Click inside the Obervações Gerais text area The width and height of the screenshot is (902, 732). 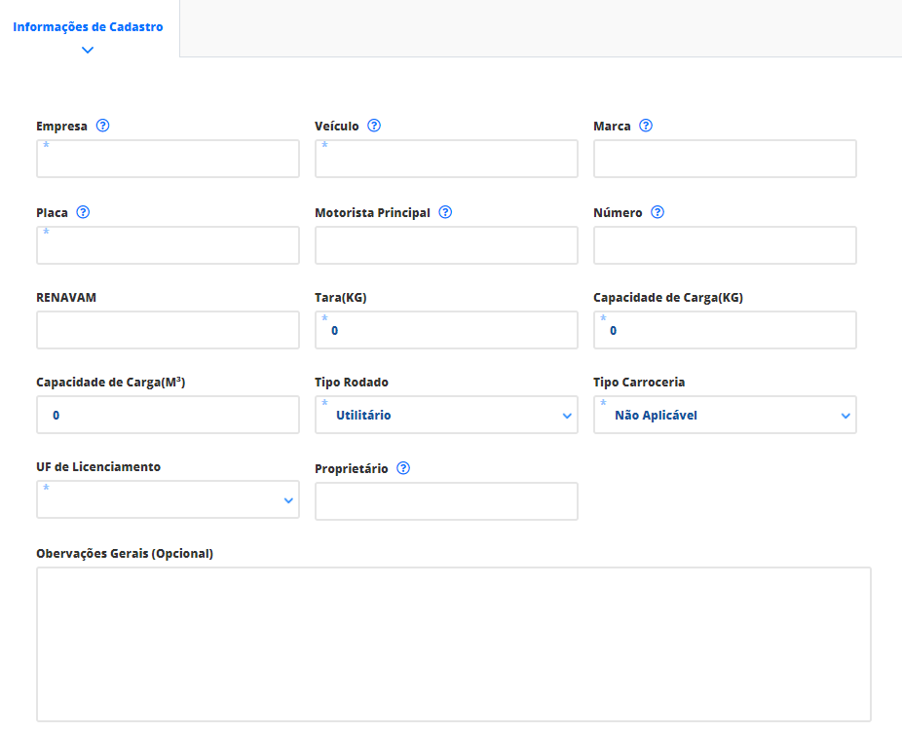coord(454,644)
